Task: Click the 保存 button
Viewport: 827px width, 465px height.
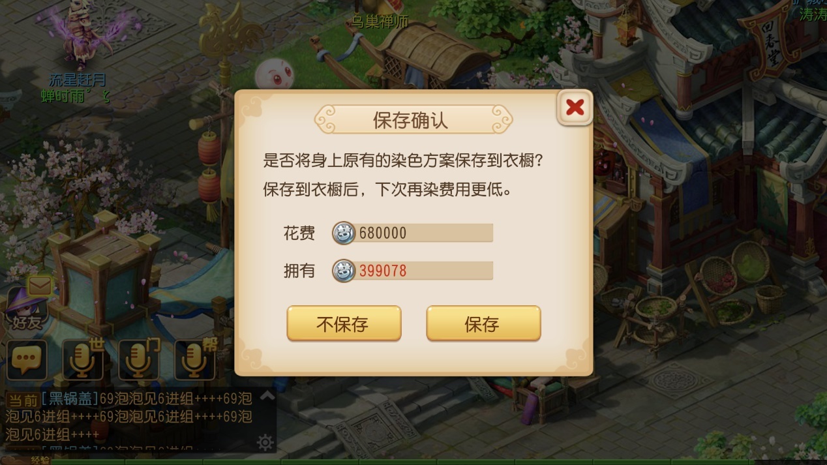Action: pyautogui.click(x=483, y=323)
